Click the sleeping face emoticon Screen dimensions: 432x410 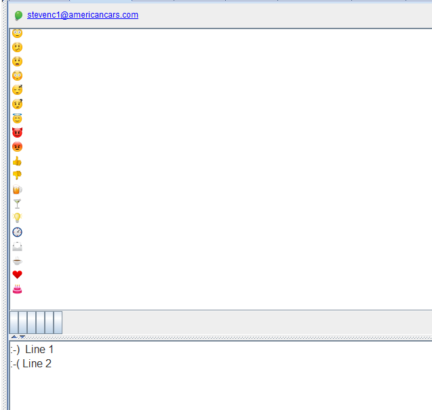(18, 90)
